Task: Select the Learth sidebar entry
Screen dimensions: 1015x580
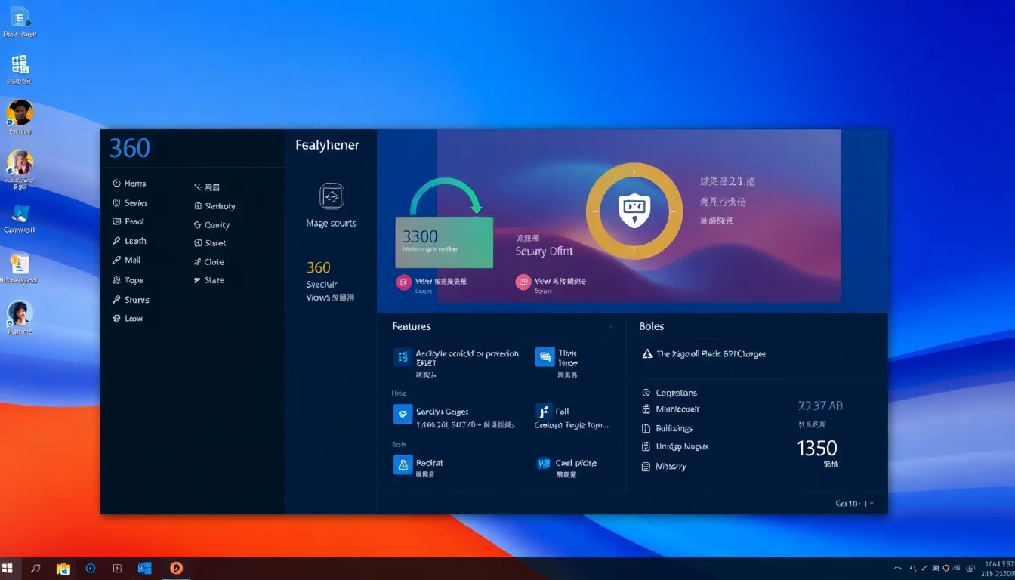Action: [x=129, y=241]
